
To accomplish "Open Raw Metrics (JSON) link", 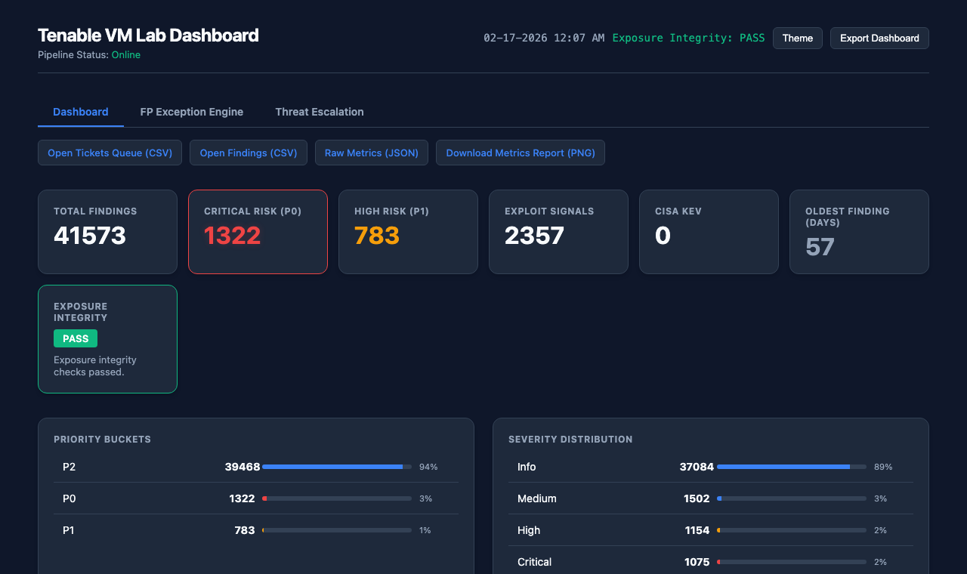I will click(x=372, y=153).
